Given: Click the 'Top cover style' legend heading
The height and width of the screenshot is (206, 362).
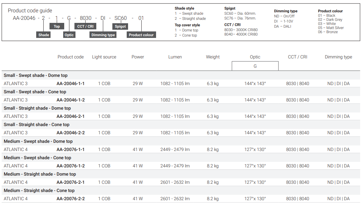Looking at the screenshot, I should (x=187, y=25).
